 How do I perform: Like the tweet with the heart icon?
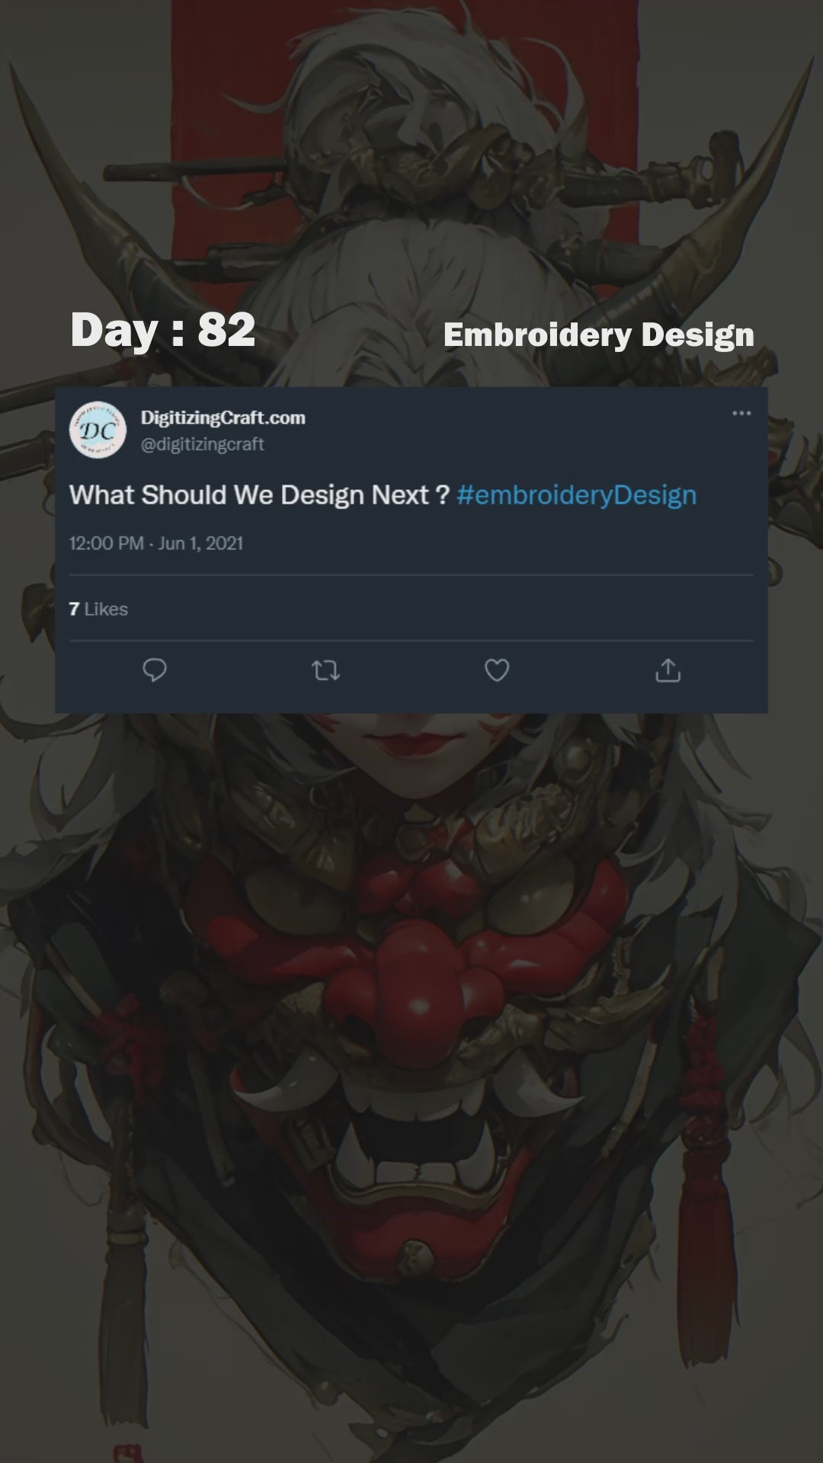[497, 671]
